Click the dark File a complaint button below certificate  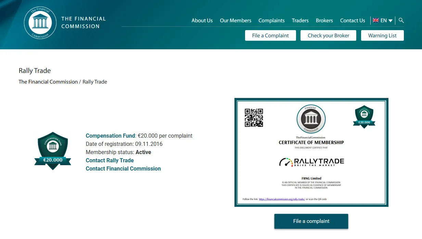[311, 221]
